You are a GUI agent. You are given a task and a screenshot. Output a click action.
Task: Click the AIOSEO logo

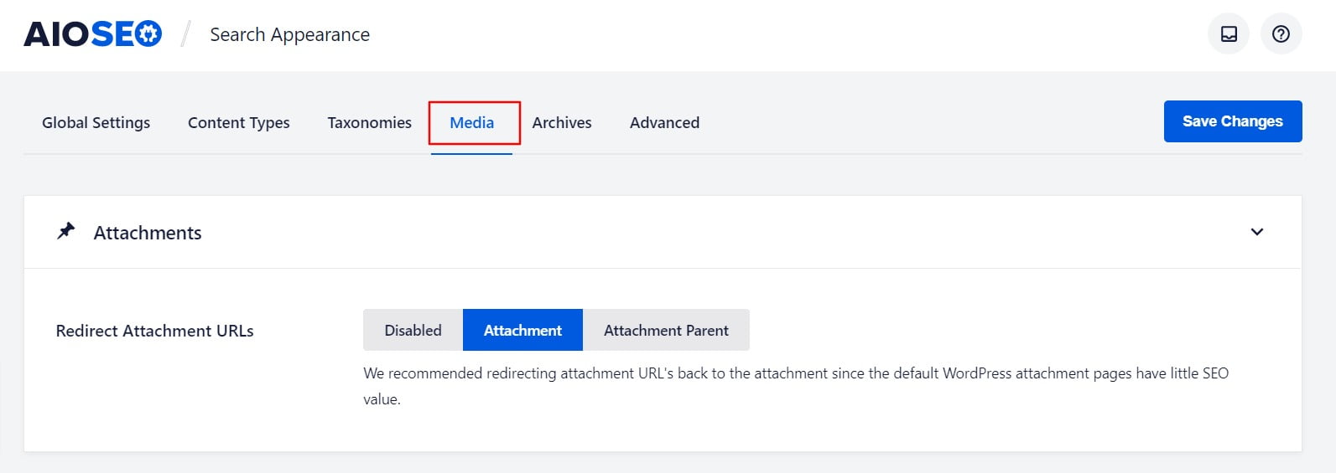tap(92, 34)
